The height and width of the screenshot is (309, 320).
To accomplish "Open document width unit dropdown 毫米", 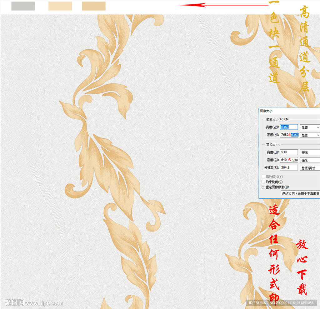I will pyautogui.click(x=310, y=152).
